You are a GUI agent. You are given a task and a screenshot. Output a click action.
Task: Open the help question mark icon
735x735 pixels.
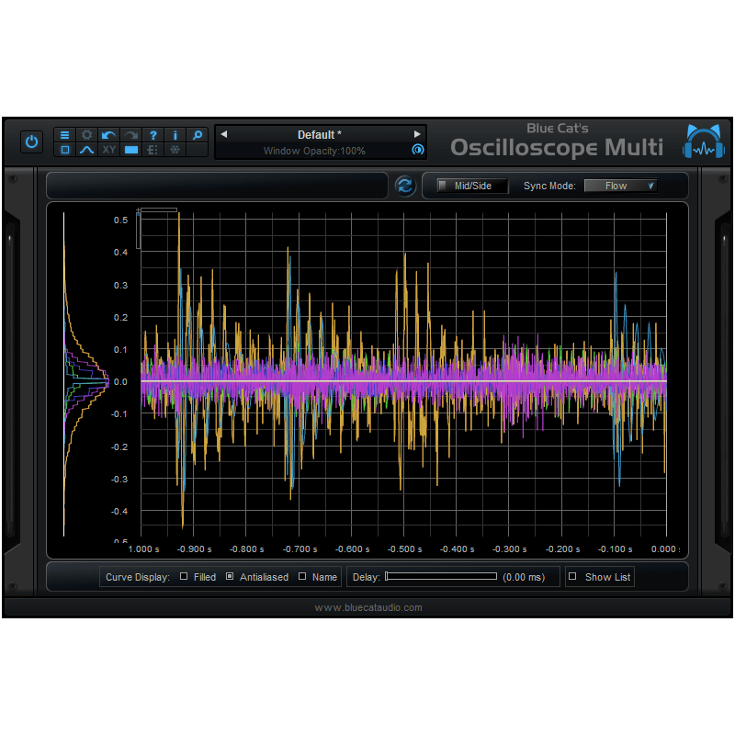coord(153,135)
